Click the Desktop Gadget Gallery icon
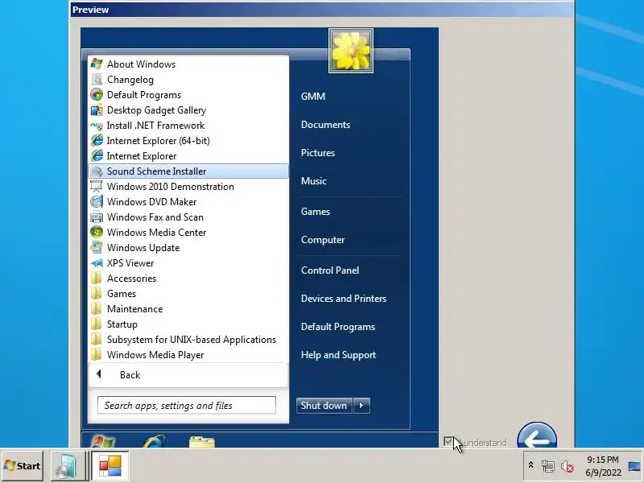Viewport: 644px width, 483px height. (97, 110)
